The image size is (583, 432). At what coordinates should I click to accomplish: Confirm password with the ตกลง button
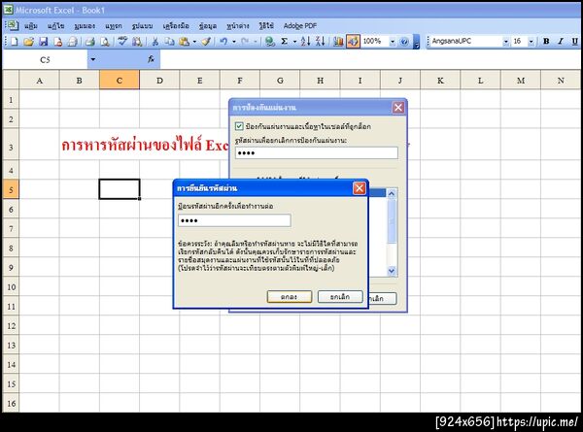290,297
